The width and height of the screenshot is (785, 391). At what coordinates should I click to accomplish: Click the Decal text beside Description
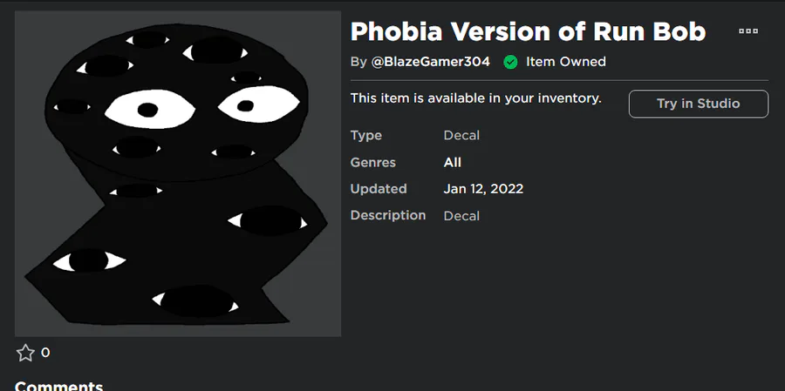coord(461,216)
